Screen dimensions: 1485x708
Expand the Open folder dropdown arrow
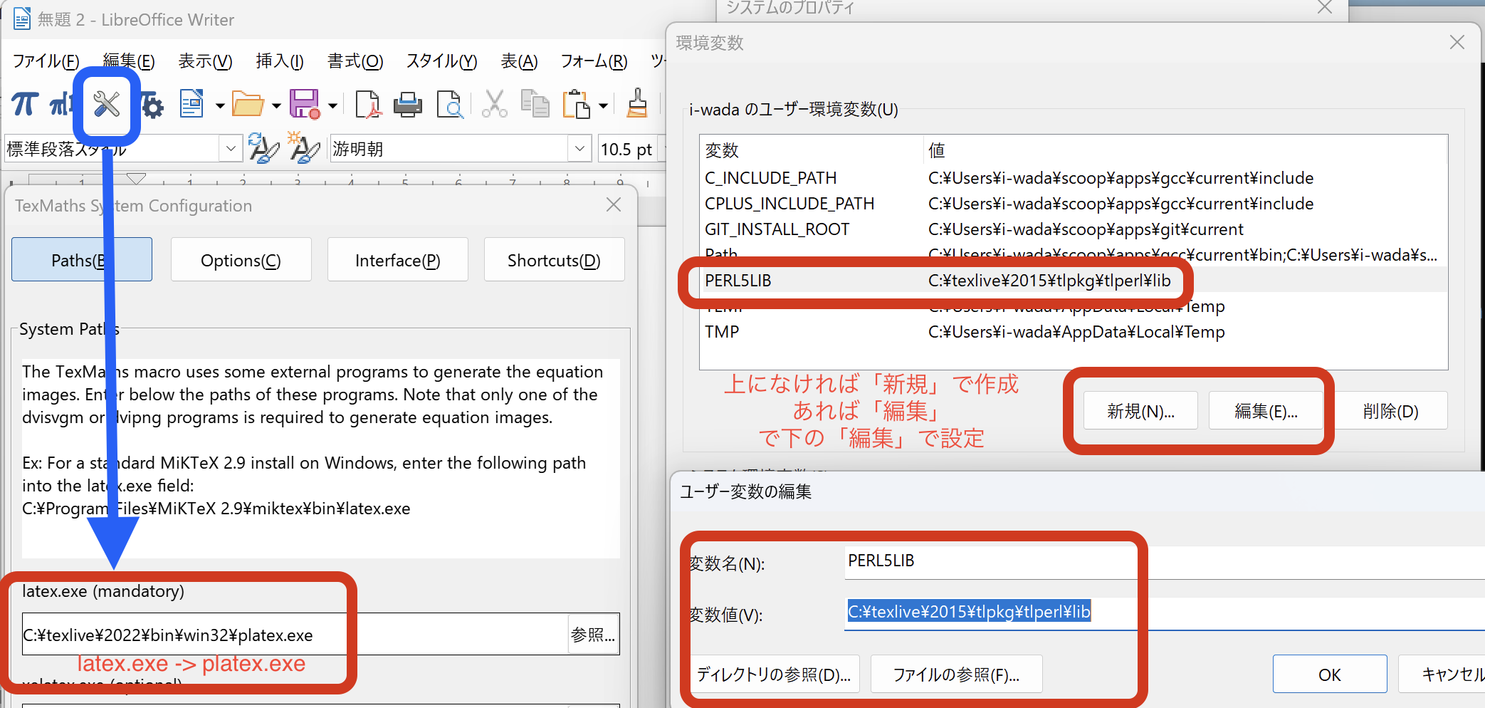pos(276,106)
